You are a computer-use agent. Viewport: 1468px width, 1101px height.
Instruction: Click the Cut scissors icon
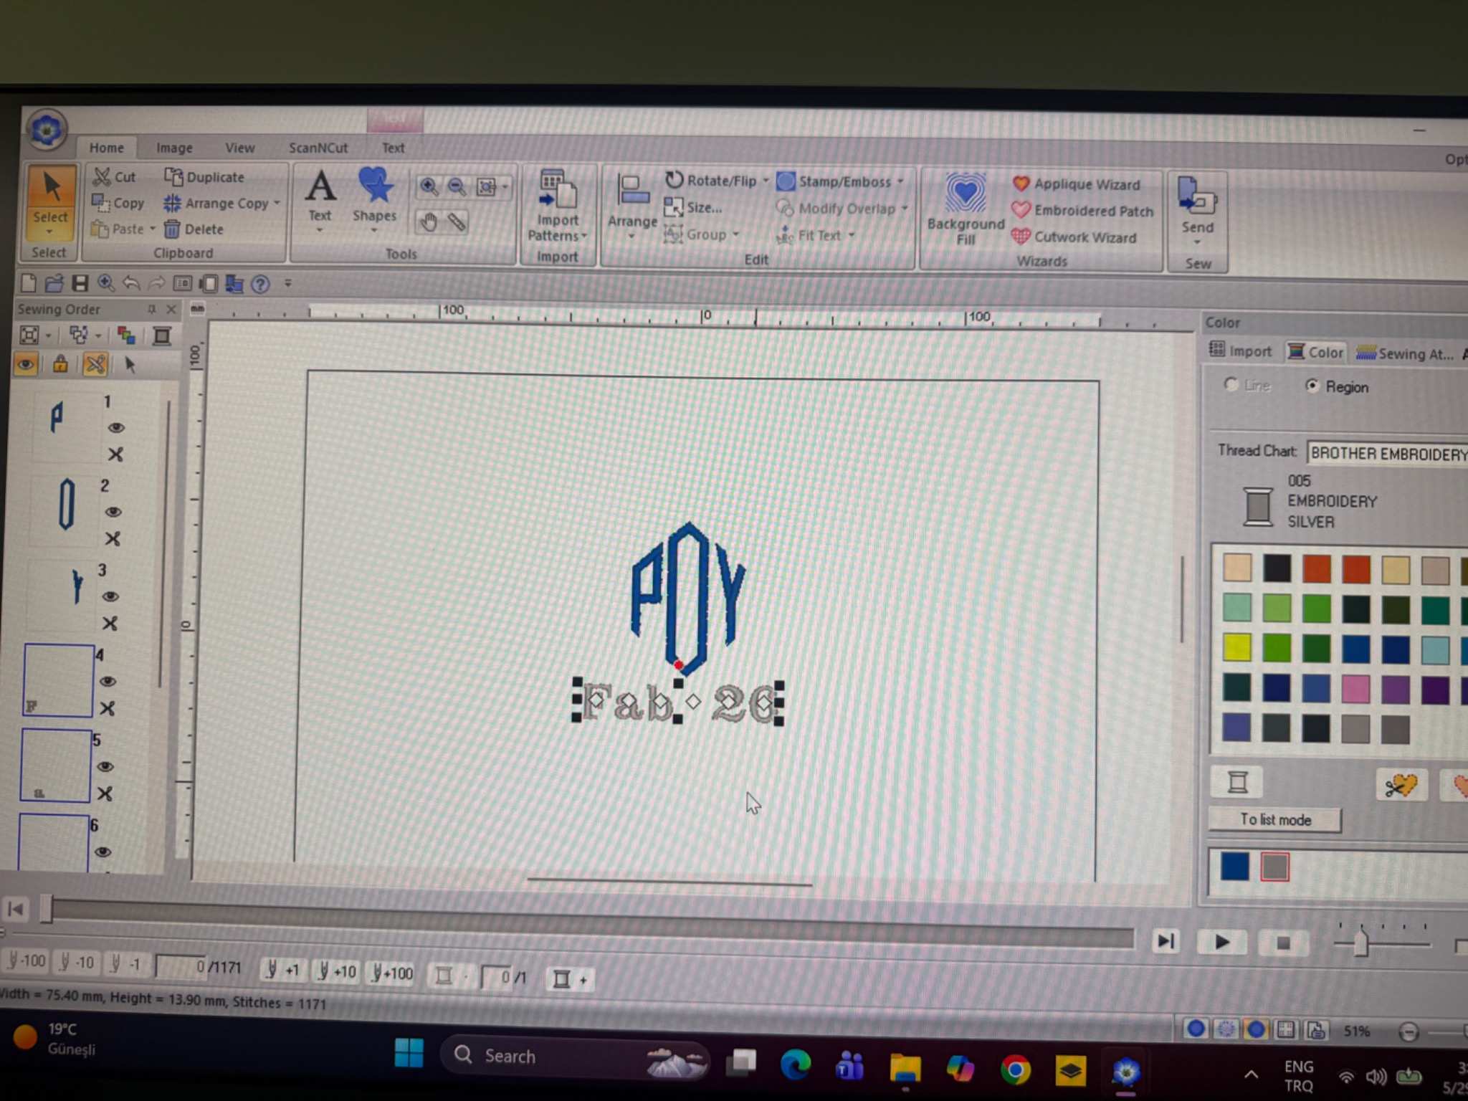coord(103,176)
